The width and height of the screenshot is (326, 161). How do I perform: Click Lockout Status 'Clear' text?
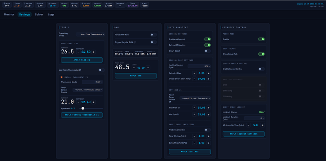click(262, 112)
